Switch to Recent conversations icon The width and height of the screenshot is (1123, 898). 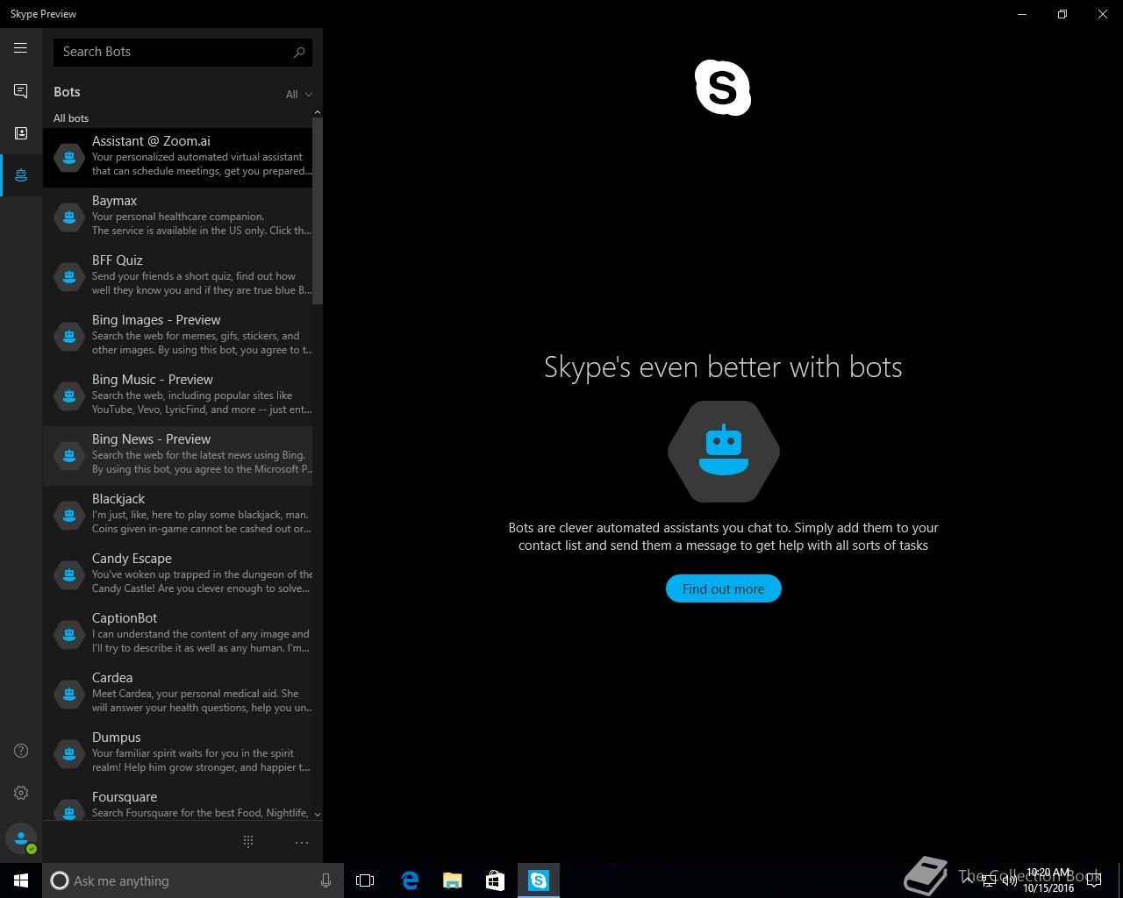tap(20, 91)
